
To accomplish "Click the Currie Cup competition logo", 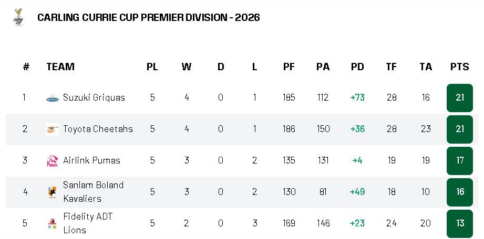I will pos(18,17).
